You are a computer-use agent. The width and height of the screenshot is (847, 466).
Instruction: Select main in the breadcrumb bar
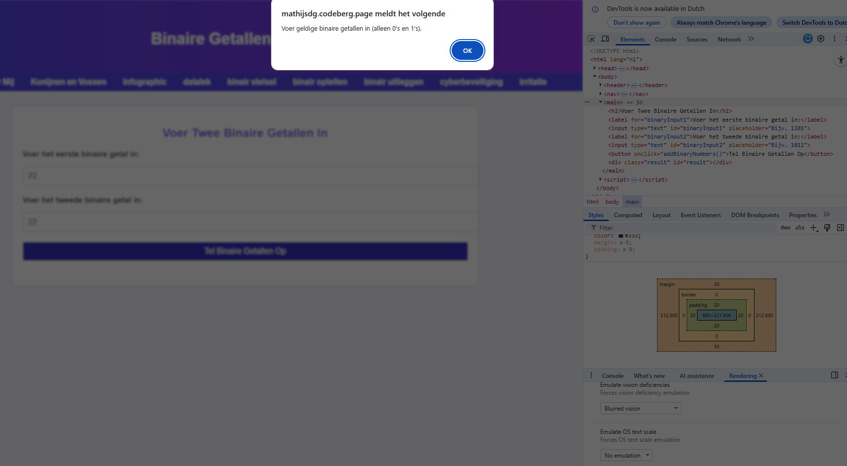632,202
